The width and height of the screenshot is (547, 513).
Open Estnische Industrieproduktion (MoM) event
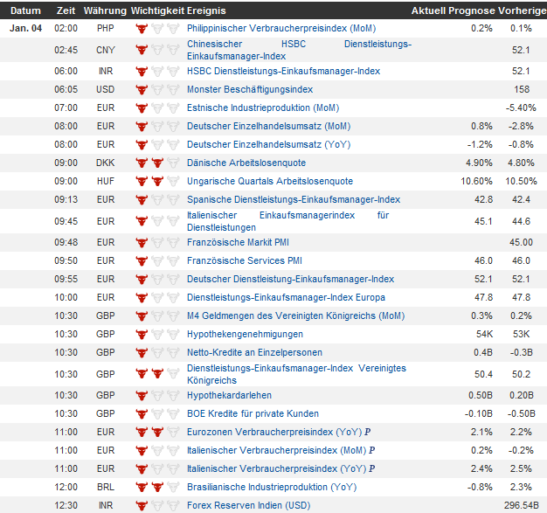[263, 107]
